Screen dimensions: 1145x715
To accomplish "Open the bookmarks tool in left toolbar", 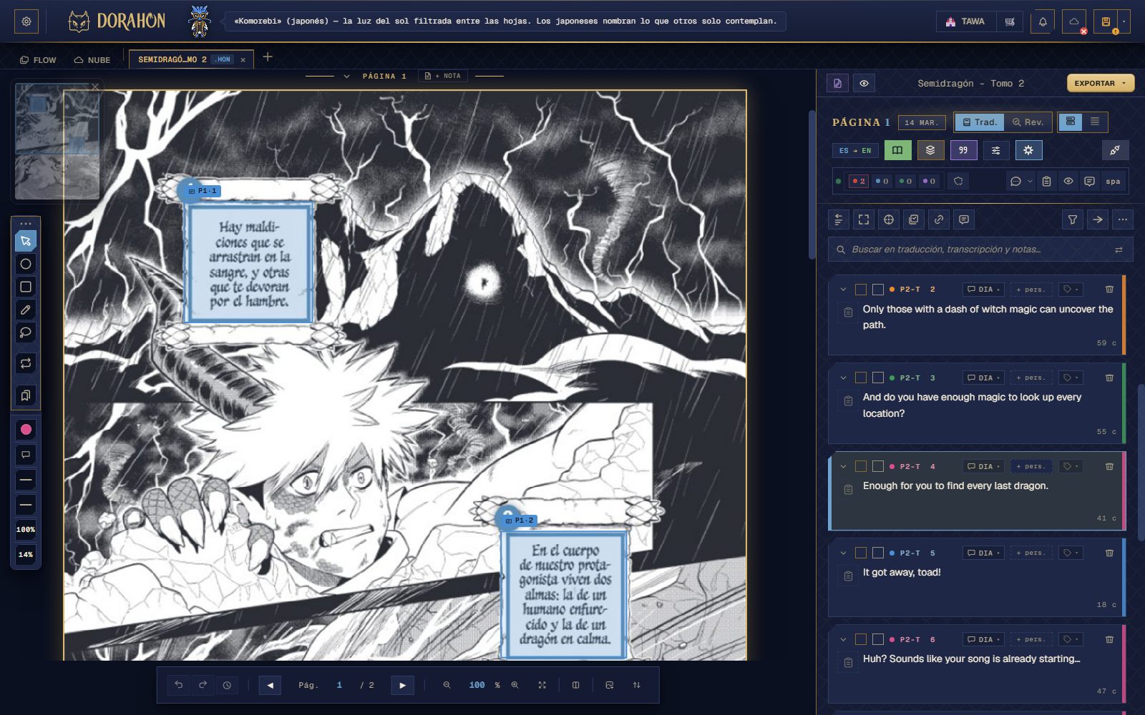I will 26,395.
